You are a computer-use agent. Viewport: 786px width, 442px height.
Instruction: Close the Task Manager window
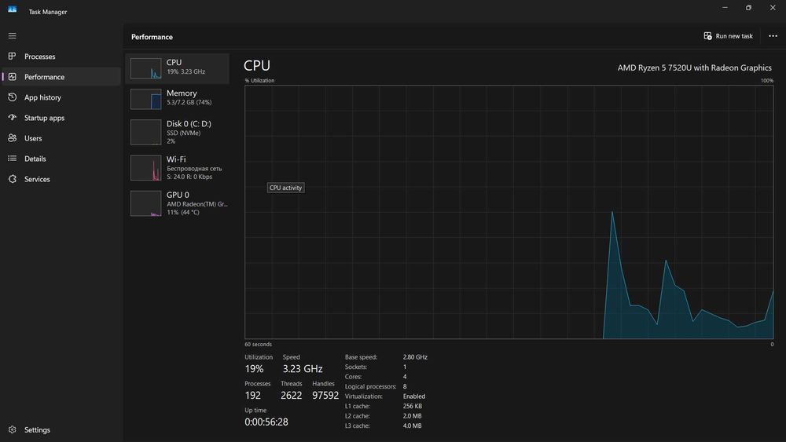coord(773,8)
